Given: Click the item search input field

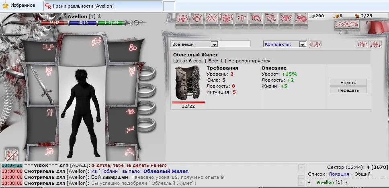Looking at the screenshot, I should coord(235,44).
